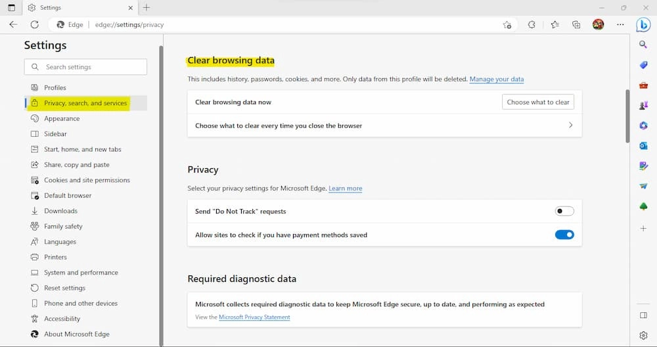Open Sidebar settings section
Viewport: 657px width, 347px height.
(x=86, y=133)
